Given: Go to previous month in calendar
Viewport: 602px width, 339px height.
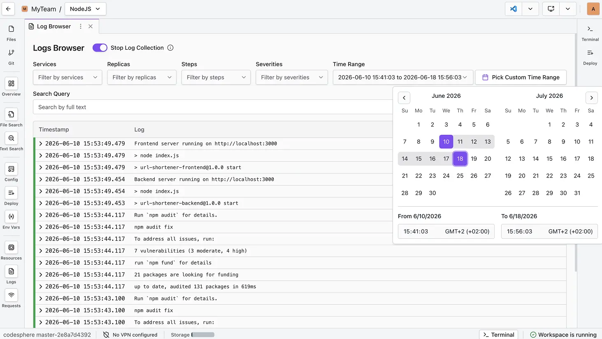Looking at the screenshot, I should pyautogui.click(x=404, y=97).
